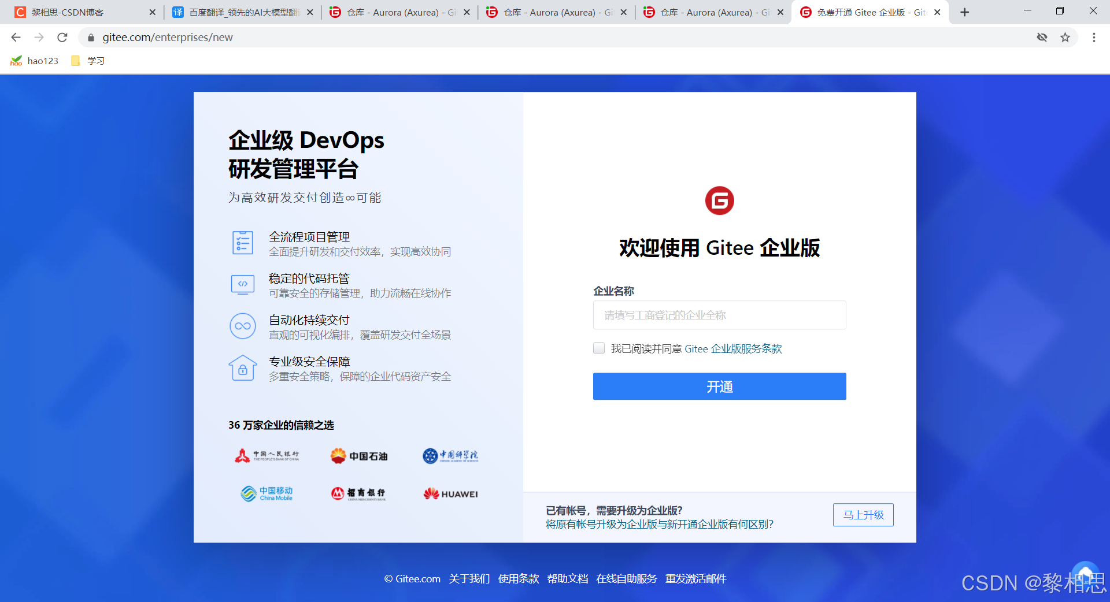Click the browser forward arrow
The height and width of the screenshot is (602, 1110).
39,38
